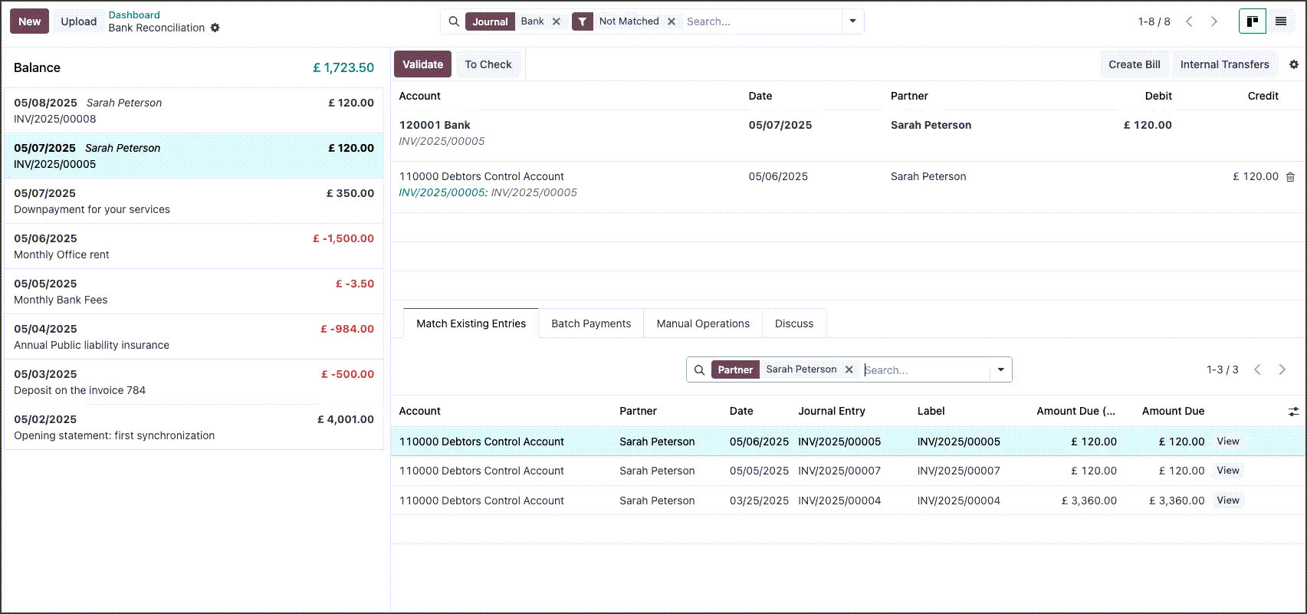This screenshot has height=614, width=1307.
Task: Select Monthly Office rent statement
Action: (x=194, y=246)
